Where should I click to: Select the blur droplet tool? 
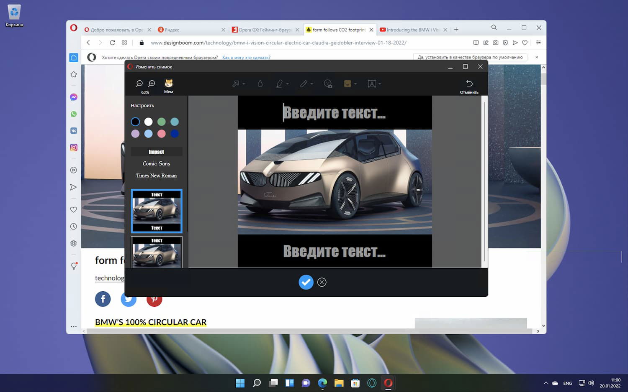click(260, 84)
